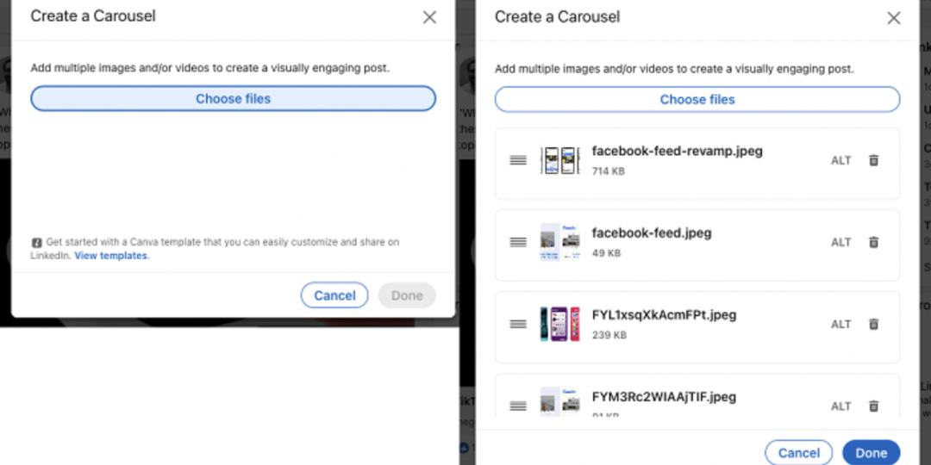Cancel the empty carousel dialog

click(x=334, y=295)
